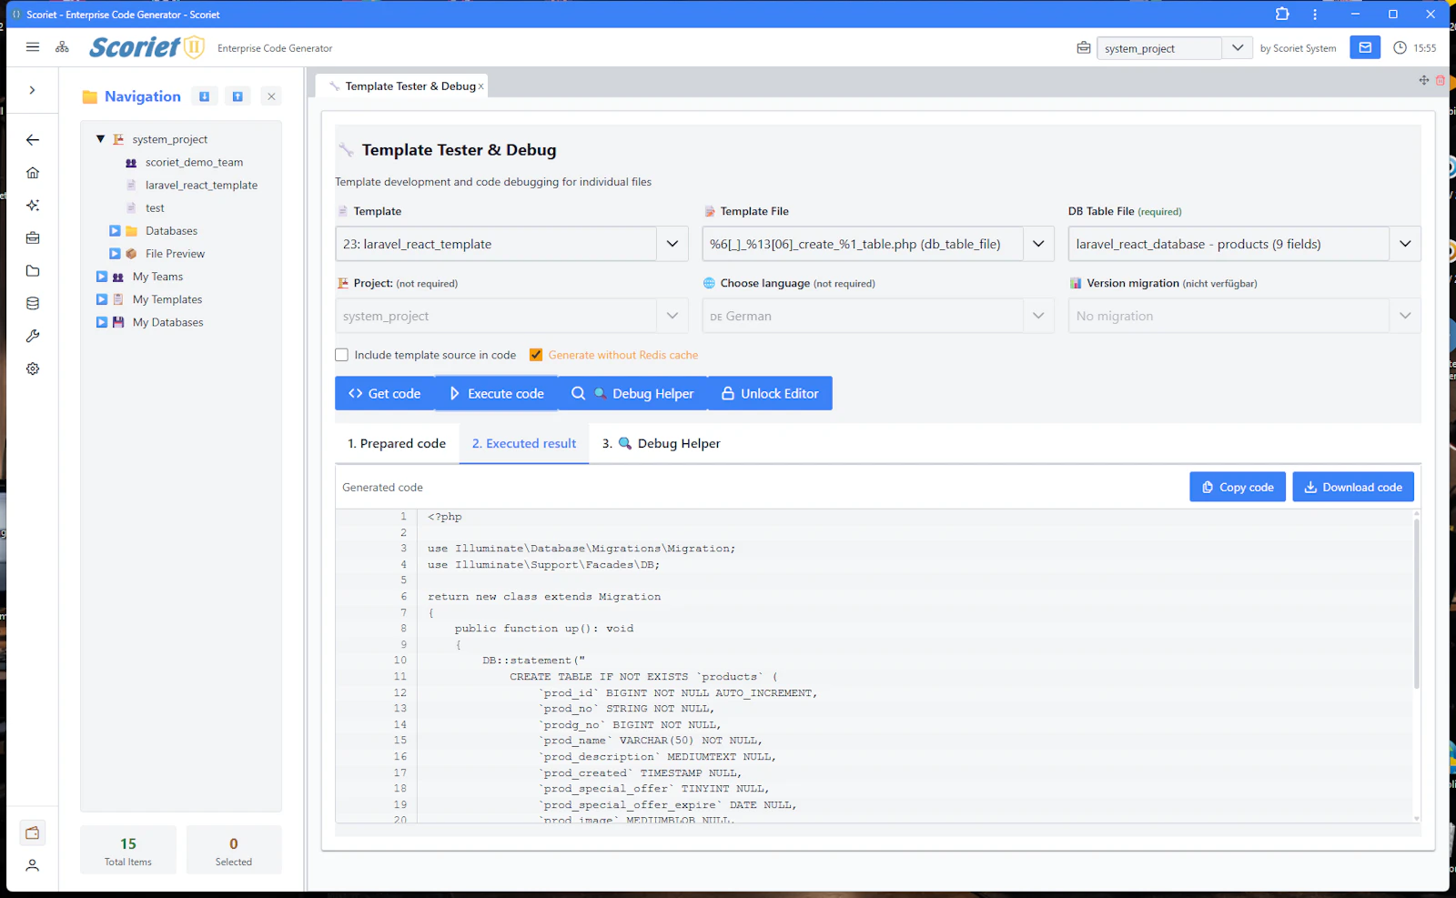Open the folder icon in left sidebar
Viewport: 1456px width, 898px height.
[33, 271]
